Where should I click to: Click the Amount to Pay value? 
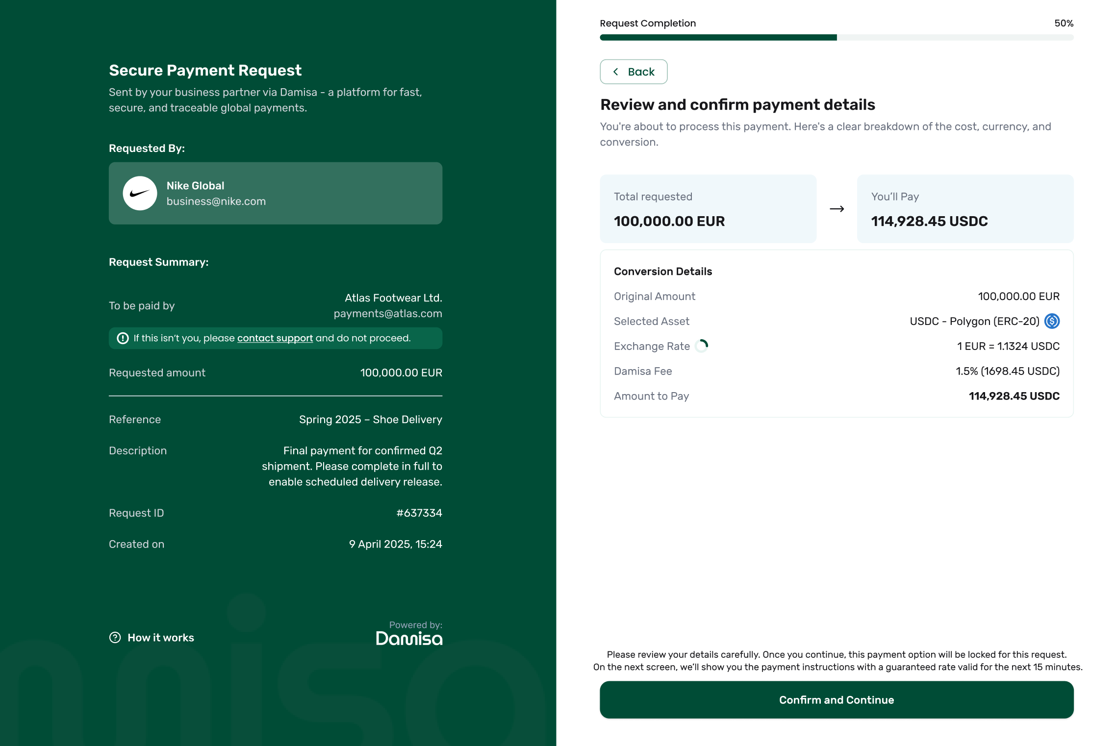pyautogui.click(x=1014, y=396)
